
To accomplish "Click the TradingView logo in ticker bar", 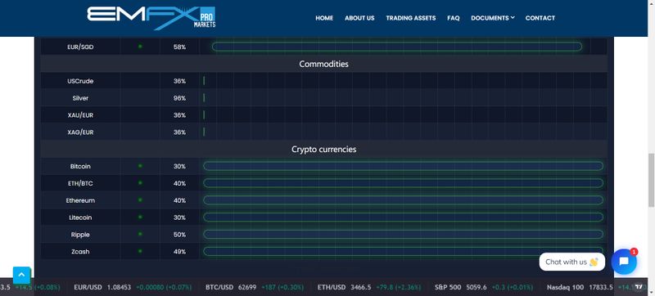I will 639,287.
